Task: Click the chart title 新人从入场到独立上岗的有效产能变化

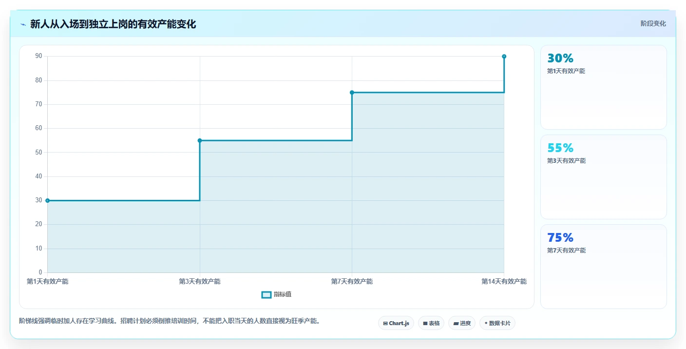Action: 113,24
